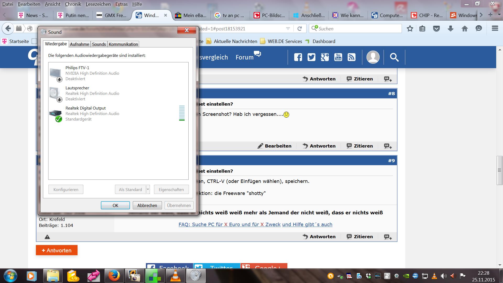Open VLC from the taskbar
503x283 pixels.
(x=175, y=276)
